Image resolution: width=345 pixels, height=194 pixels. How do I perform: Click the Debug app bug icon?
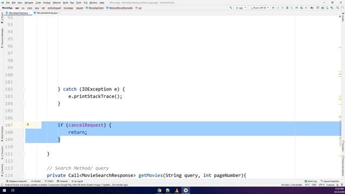[x=287, y=8]
